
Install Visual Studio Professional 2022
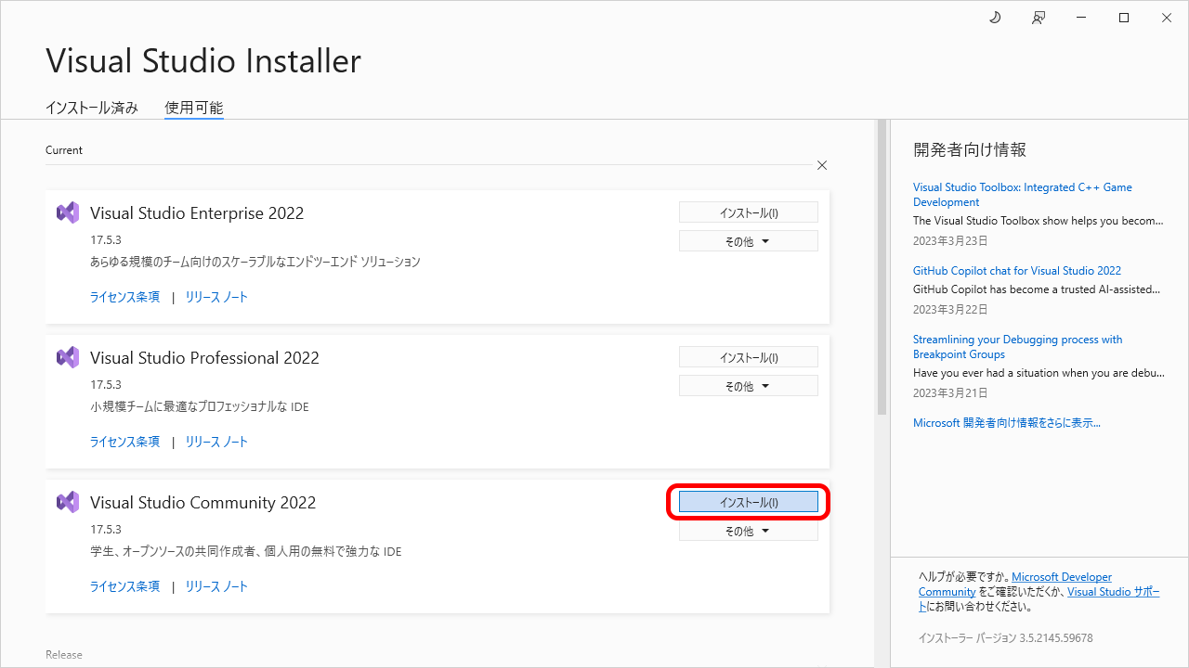click(748, 357)
